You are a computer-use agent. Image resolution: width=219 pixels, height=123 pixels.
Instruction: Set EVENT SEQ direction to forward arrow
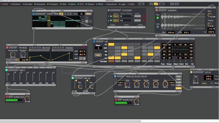[x=61, y=14]
